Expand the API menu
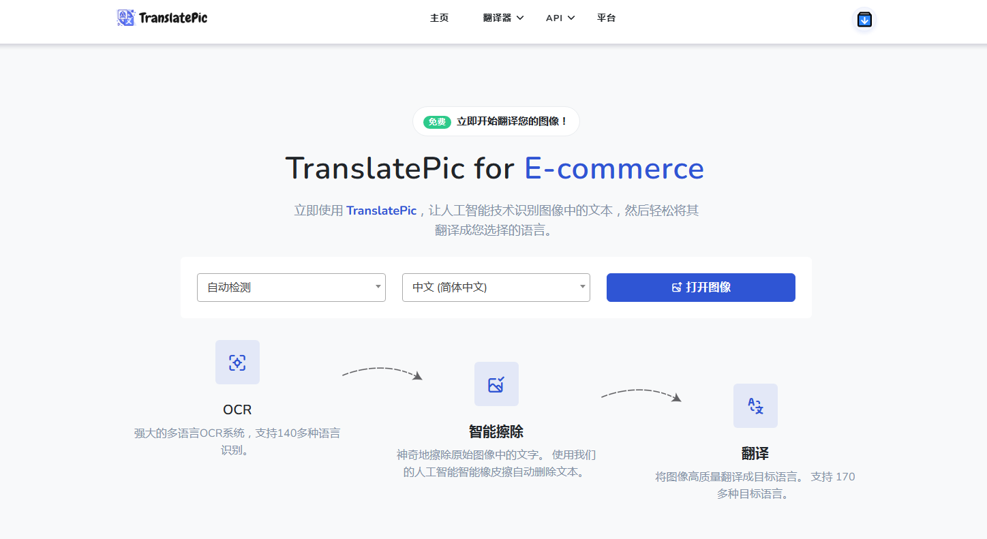The image size is (987, 539). coord(560,18)
